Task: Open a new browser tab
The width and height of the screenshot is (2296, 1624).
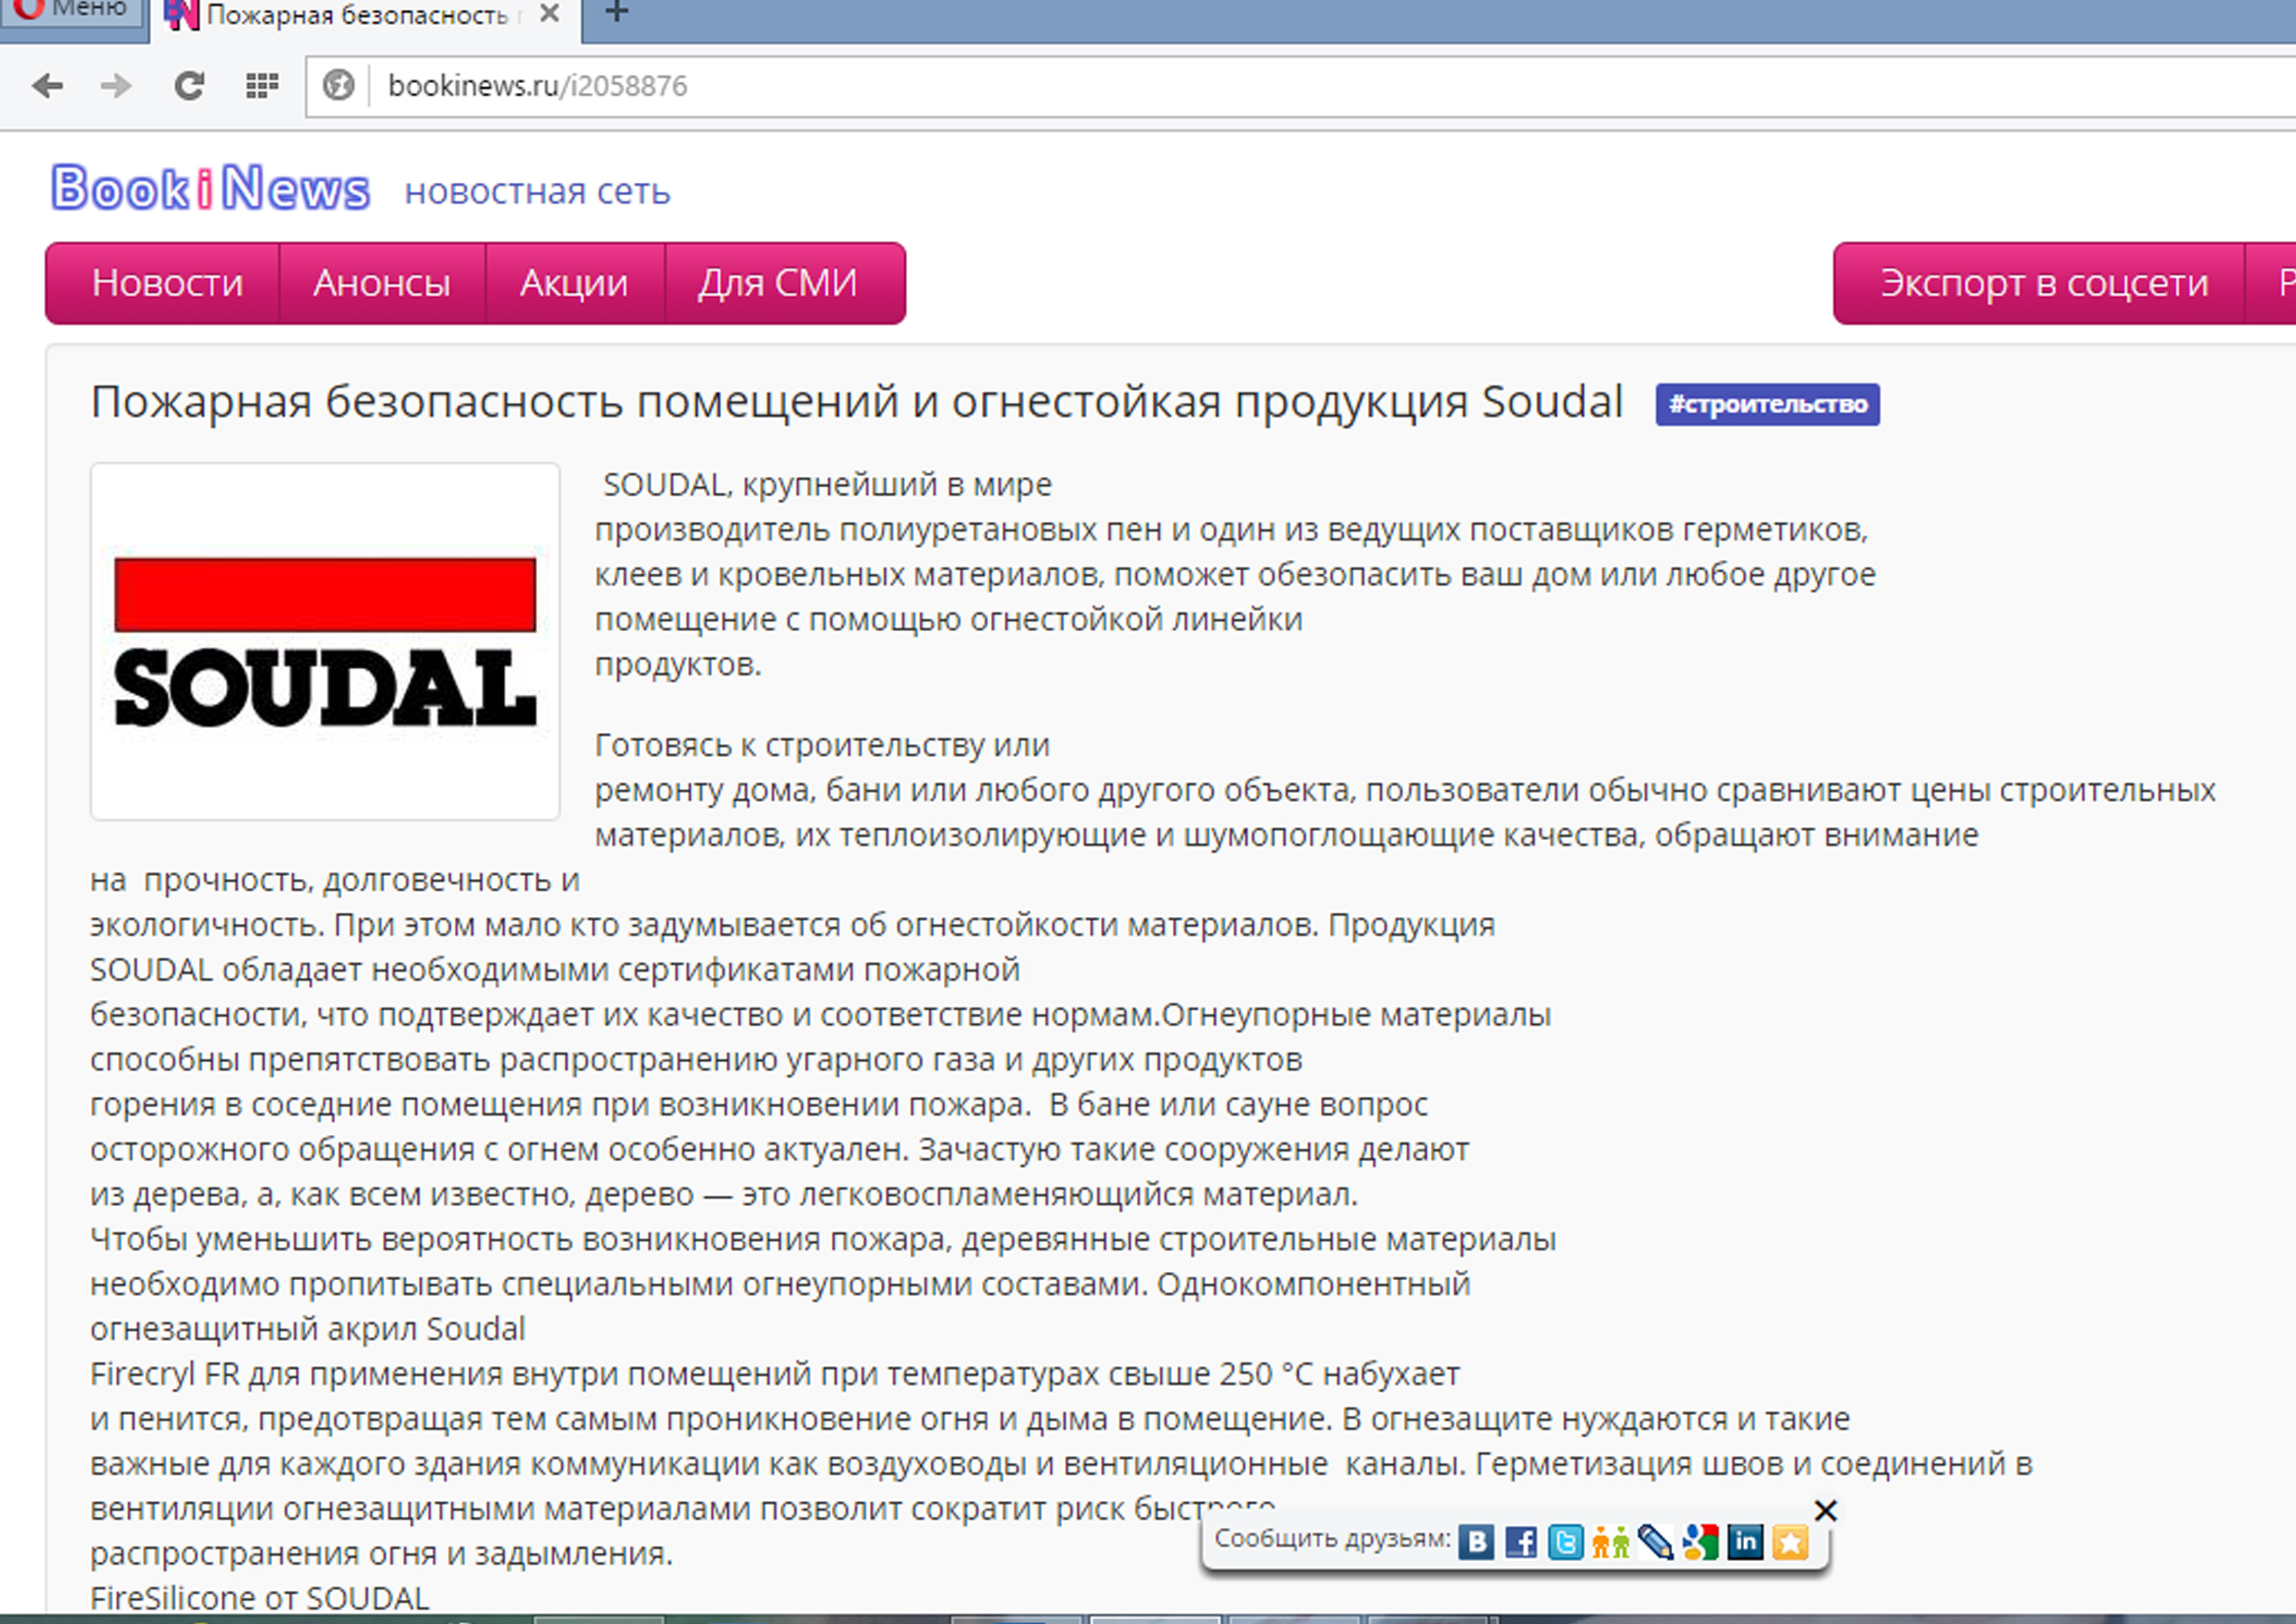Action: click(x=617, y=13)
